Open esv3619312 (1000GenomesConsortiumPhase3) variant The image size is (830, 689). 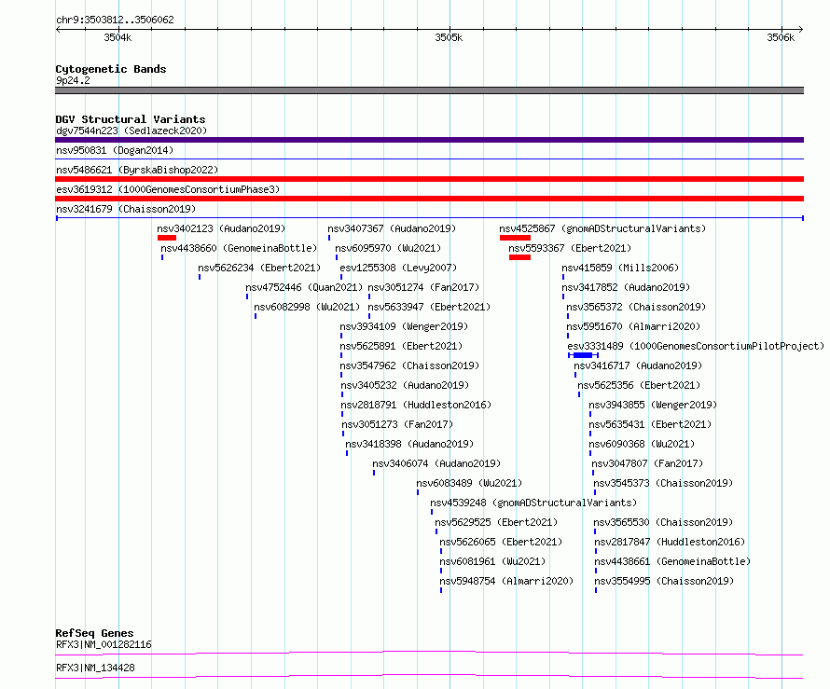(x=168, y=189)
